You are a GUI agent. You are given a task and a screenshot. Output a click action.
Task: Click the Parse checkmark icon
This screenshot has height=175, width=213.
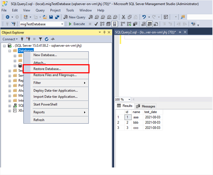96,24
